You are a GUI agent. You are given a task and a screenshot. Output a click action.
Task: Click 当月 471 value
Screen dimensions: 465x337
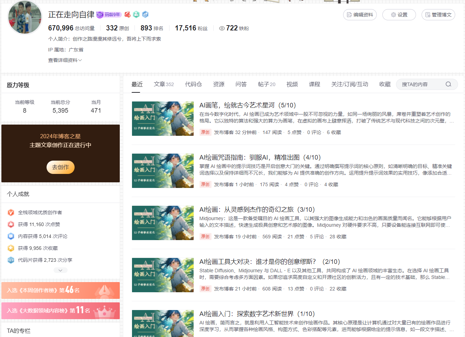point(96,111)
